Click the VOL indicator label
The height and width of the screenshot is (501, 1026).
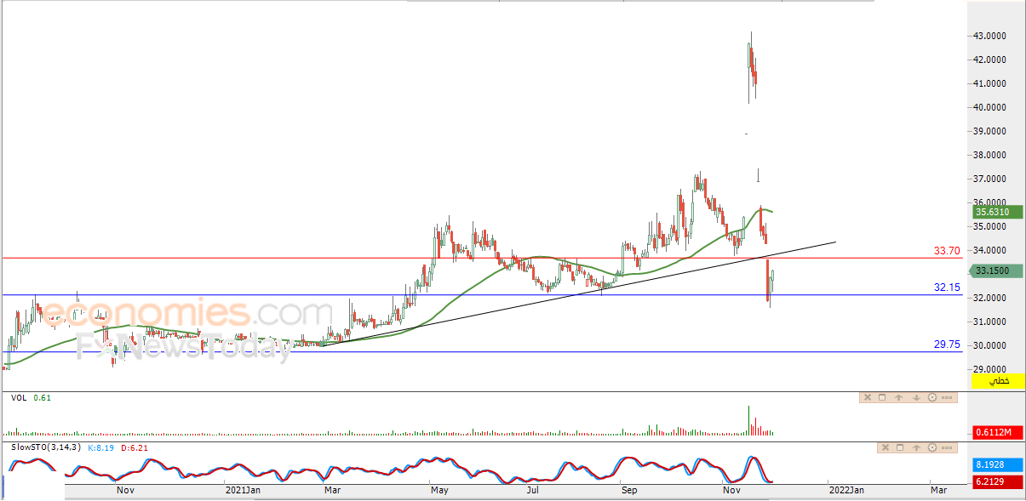(19, 397)
